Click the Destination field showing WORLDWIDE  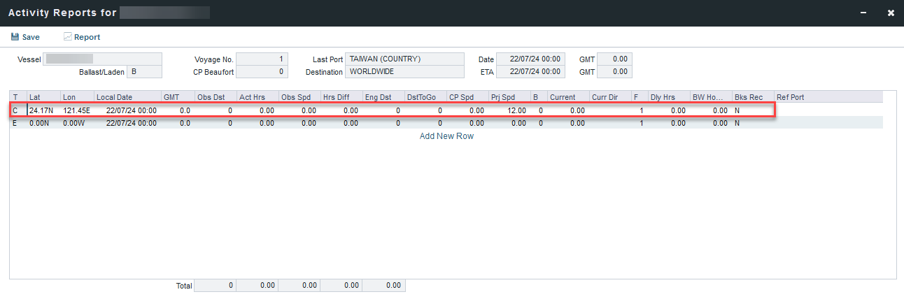[404, 72]
